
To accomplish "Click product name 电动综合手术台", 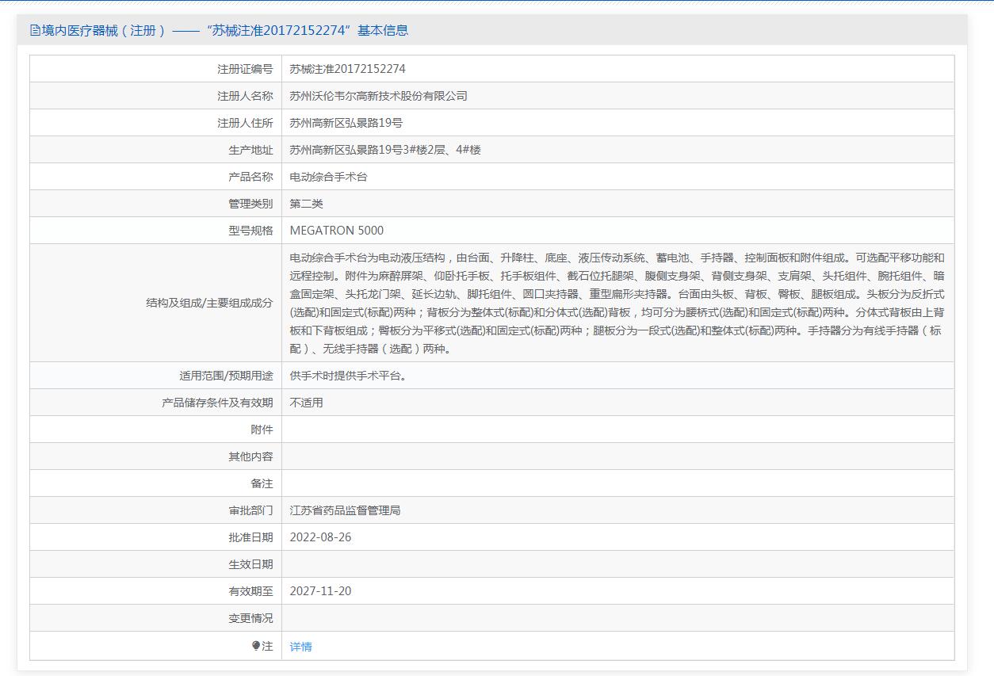I will pyautogui.click(x=328, y=177).
